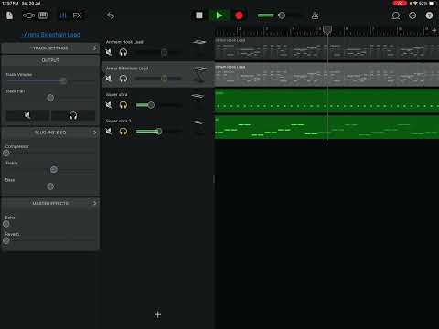Solo the Anthem Hook Lead track
This screenshot has height=329, width=439.
click(x=123, y=52)
